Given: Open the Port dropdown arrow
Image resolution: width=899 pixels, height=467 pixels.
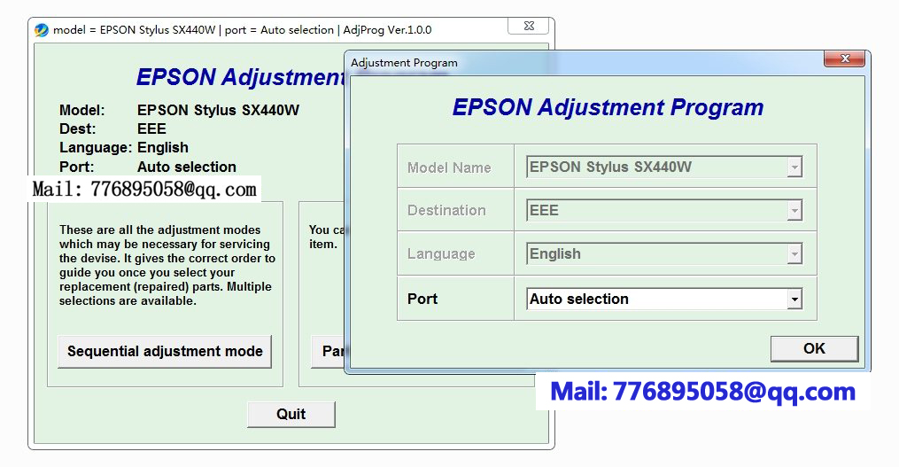Looking at the screenshot, I should [x=794, y=299].
